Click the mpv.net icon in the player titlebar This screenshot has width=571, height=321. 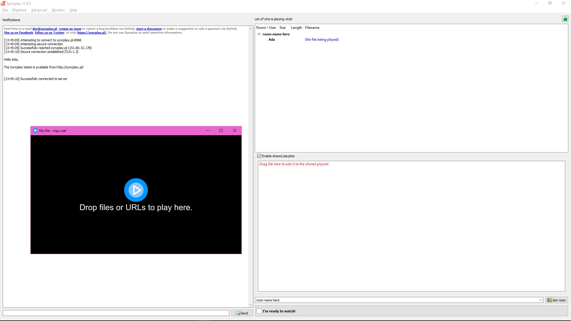35,130
